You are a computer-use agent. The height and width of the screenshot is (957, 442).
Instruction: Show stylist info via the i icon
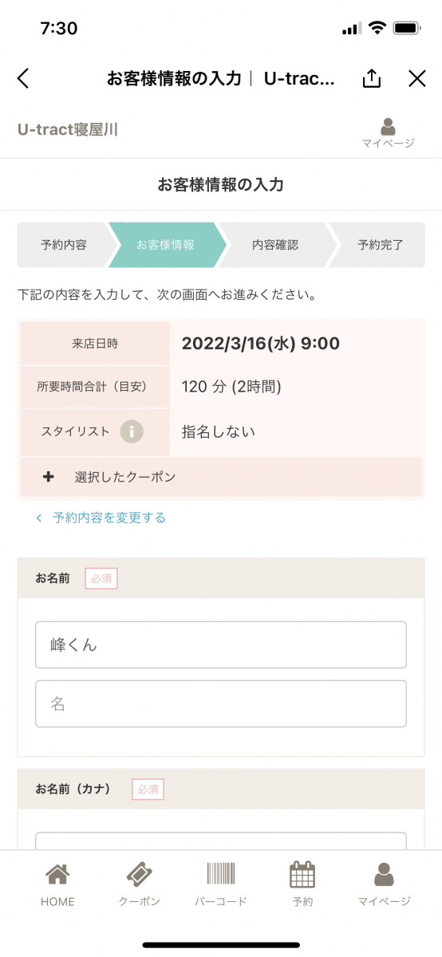132,432
